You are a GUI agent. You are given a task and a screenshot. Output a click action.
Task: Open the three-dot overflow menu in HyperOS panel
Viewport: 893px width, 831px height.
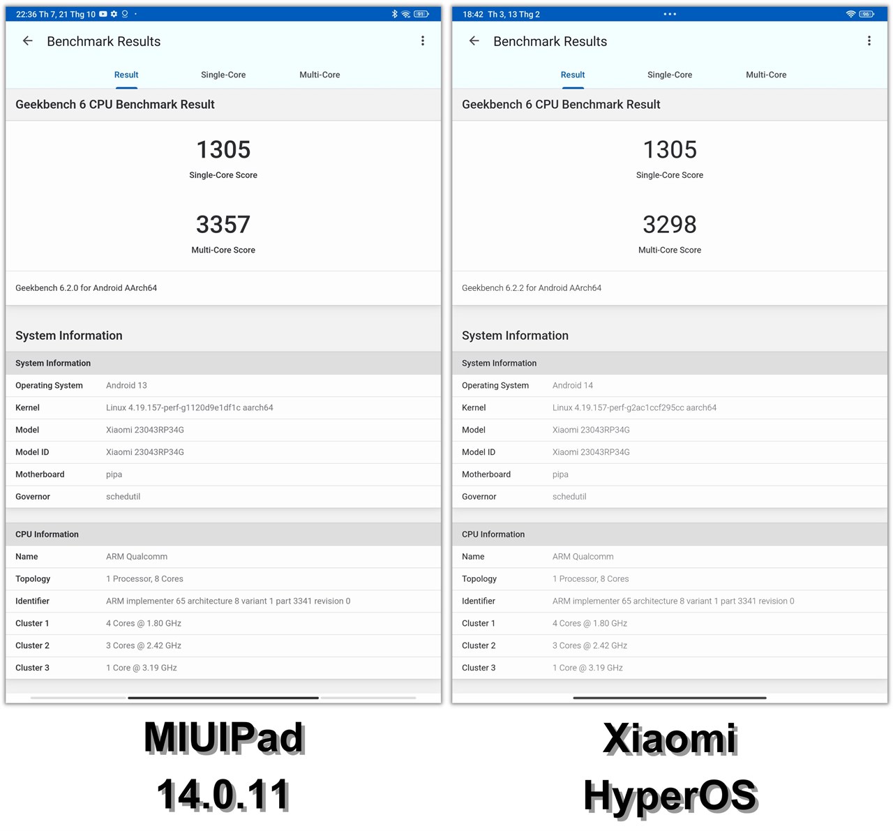pos(869,41)
